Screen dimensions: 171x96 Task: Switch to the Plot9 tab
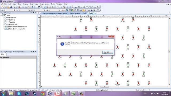click(x=85, y=13)
